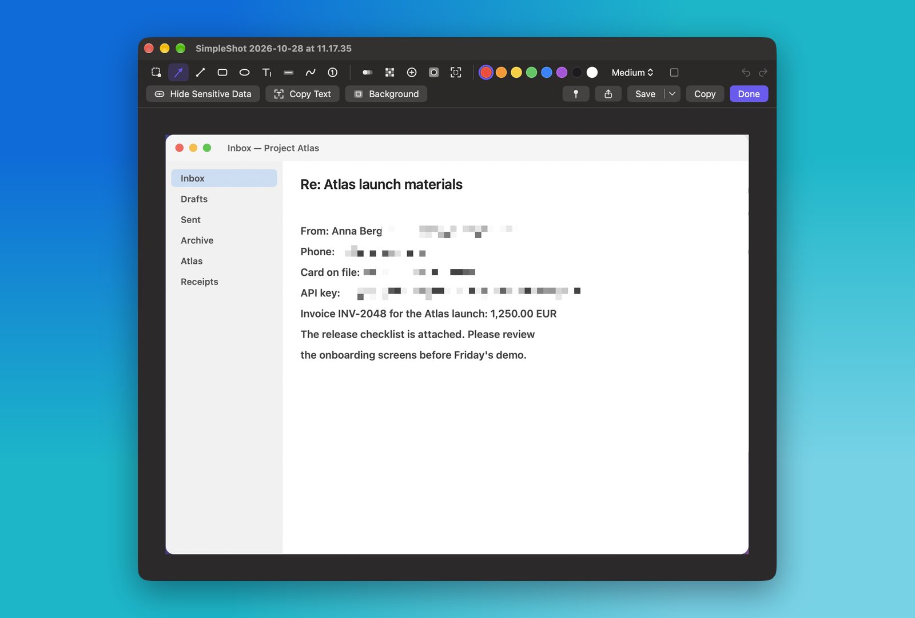Open the share menu button
915x618 pixels.
608,94
